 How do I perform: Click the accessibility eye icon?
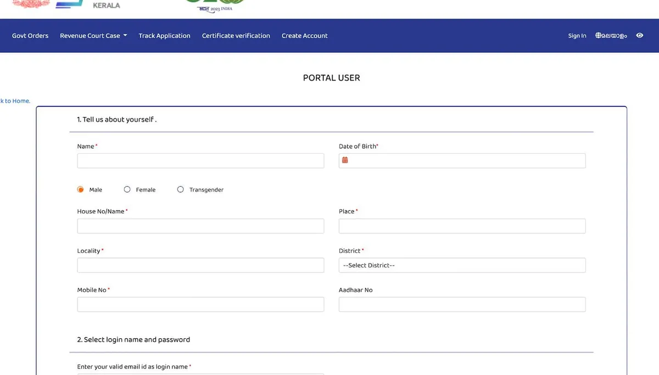point(639,35)
